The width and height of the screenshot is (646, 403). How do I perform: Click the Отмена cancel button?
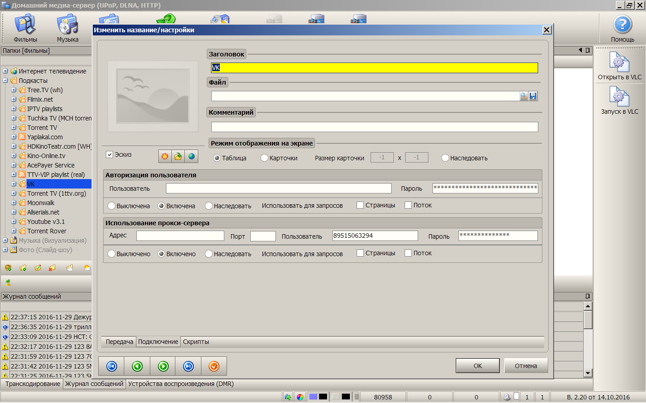(x=526, y=366)
